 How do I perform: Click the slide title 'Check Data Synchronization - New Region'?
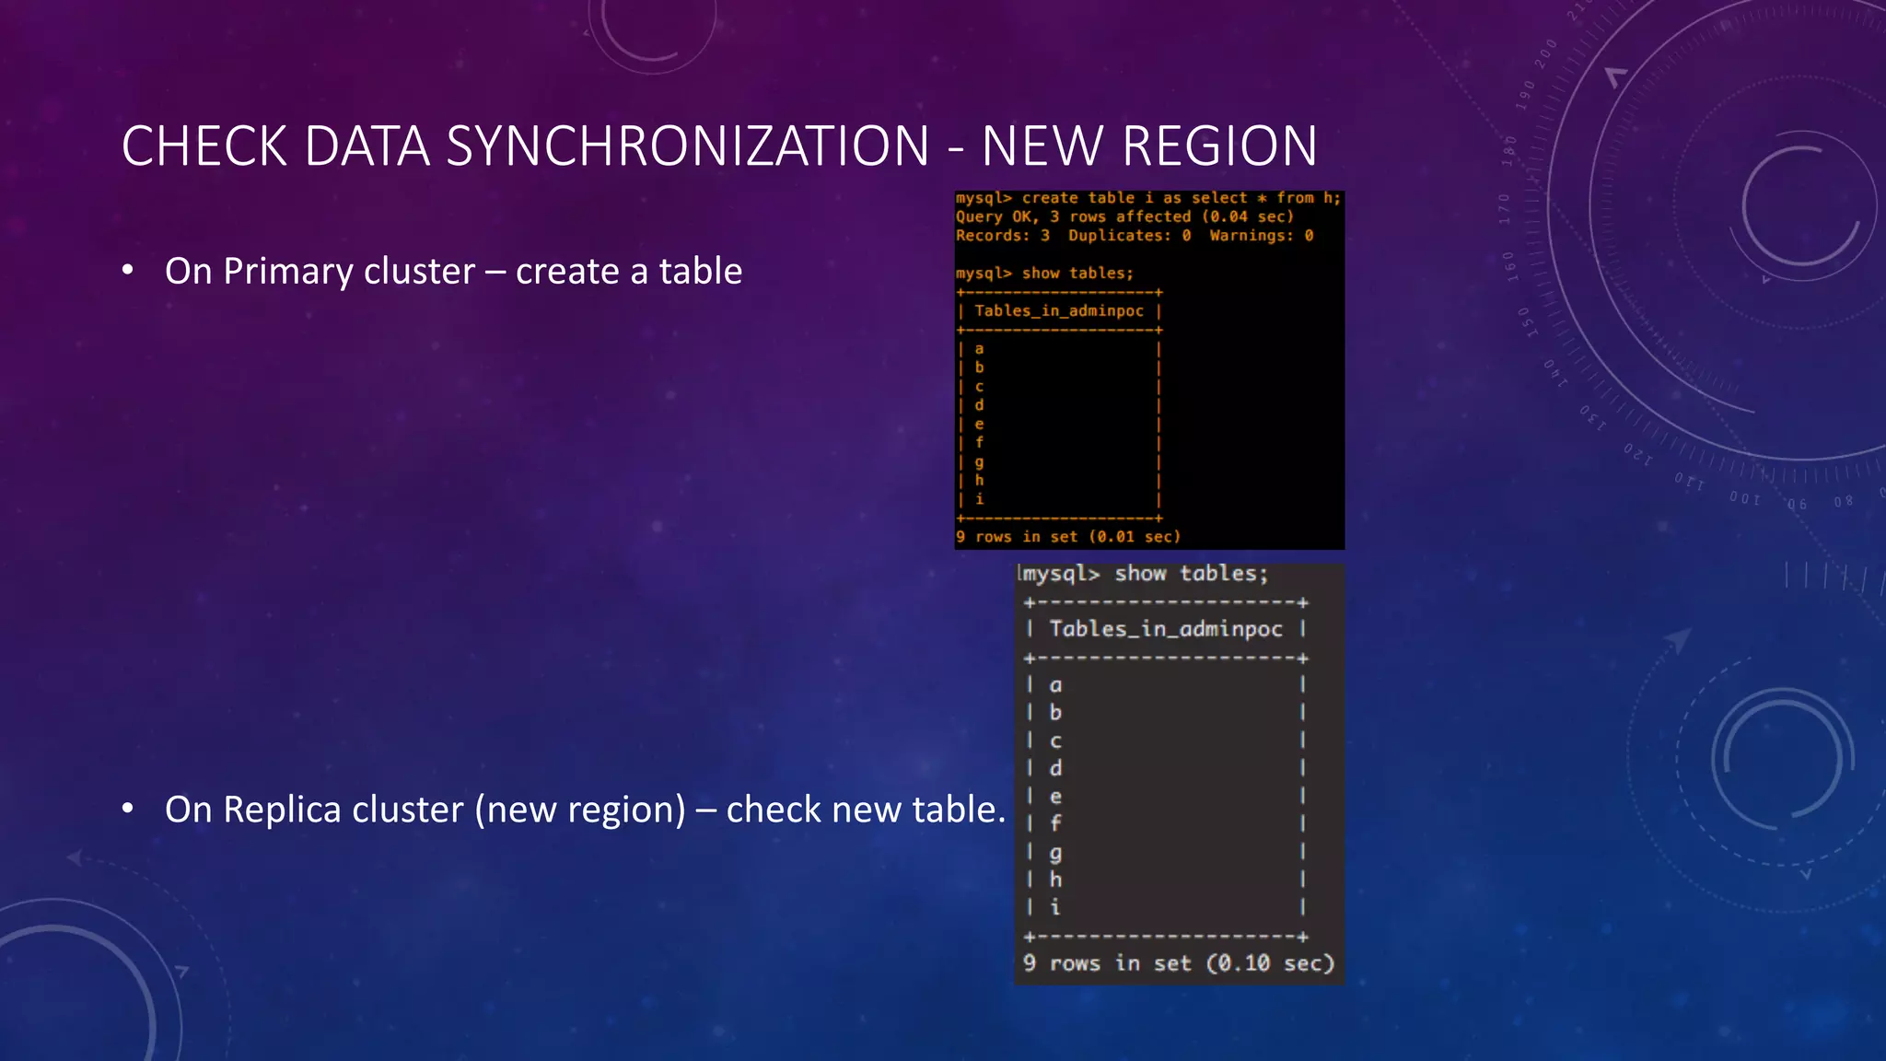(x=718, y=146)
